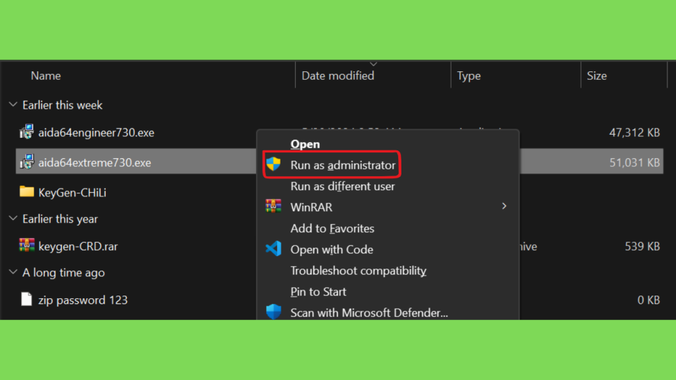Collapse the Earlier this year group
Image resolution: width=676 pixels, height=380 pixels.
13,218
